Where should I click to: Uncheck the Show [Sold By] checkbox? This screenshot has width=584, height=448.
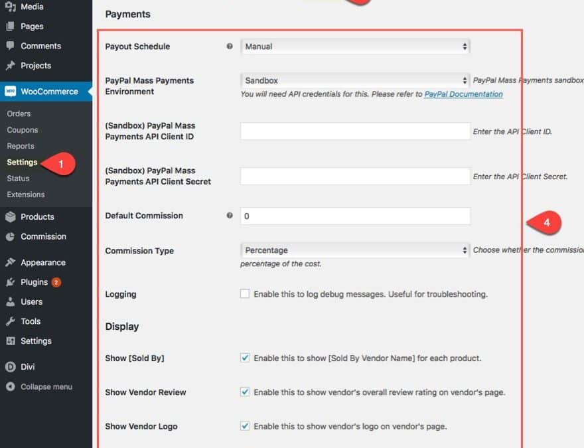[245, 358]
